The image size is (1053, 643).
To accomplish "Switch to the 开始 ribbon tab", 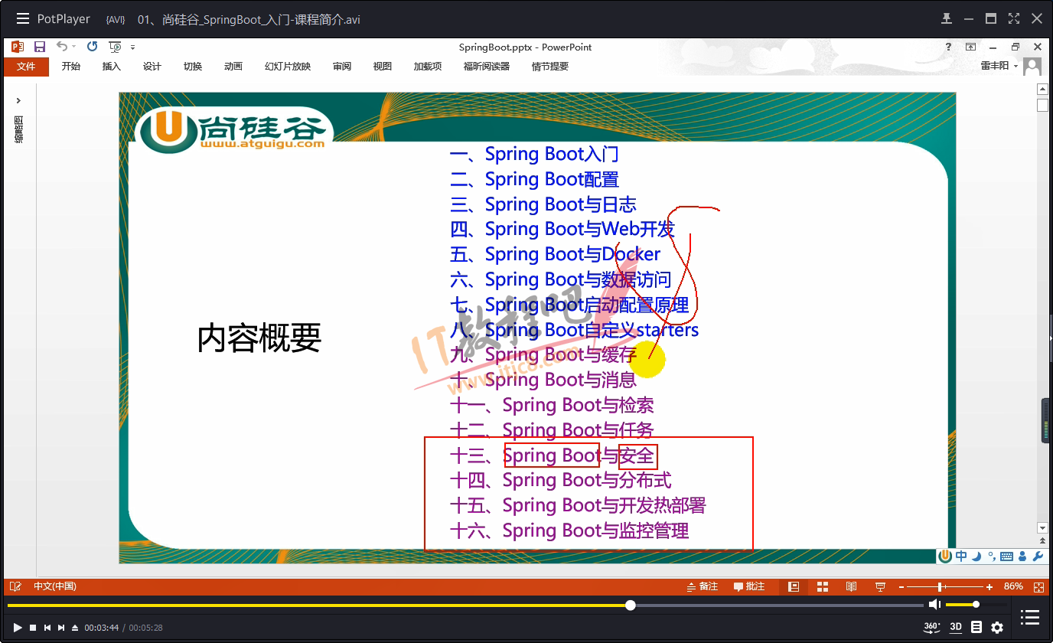I will (x=71, y=67).
